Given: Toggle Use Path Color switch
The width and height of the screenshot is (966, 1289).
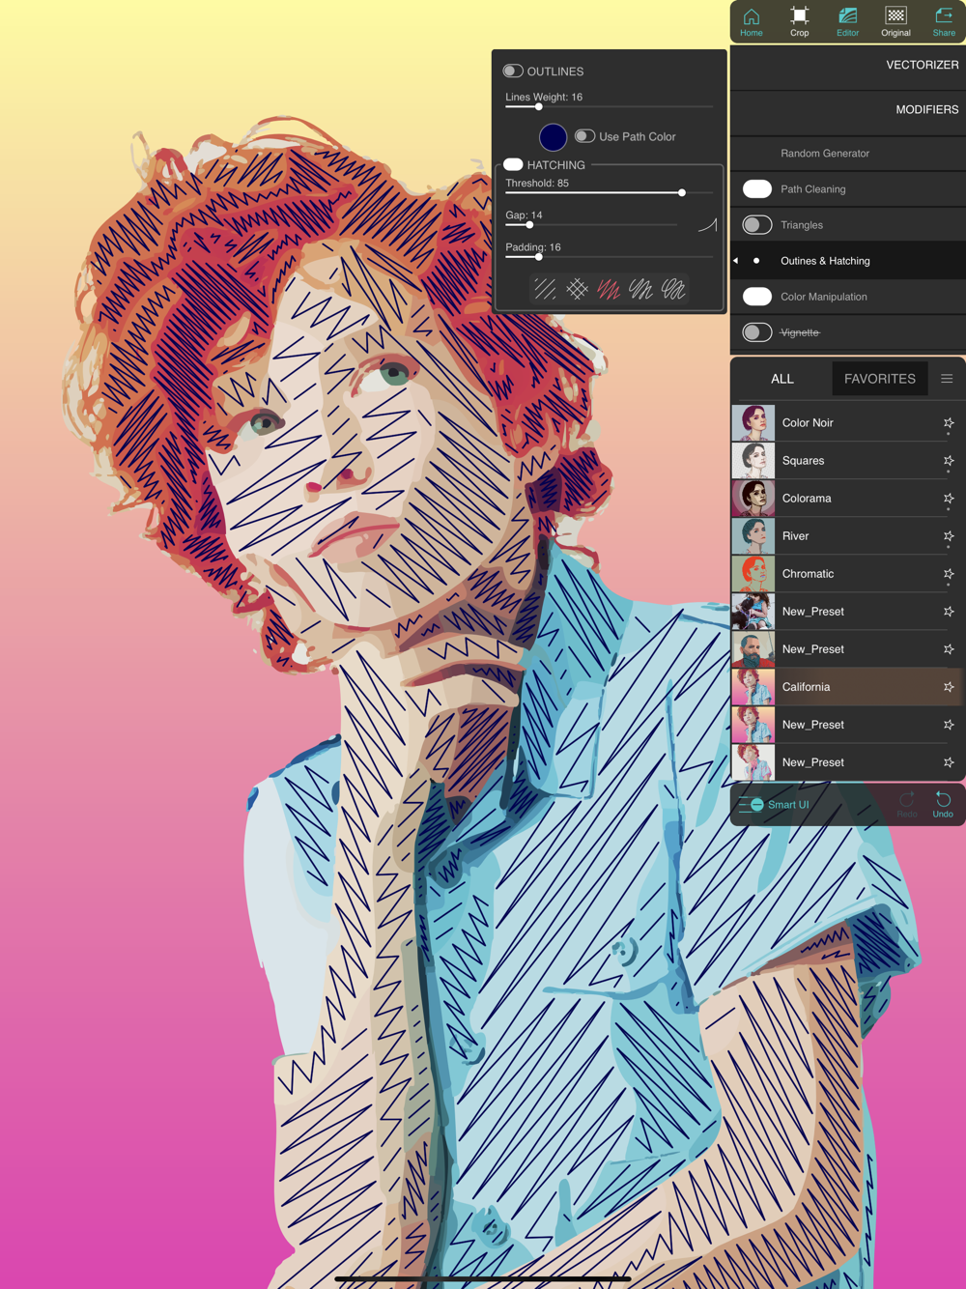Looking at the screenshot, I should [x=584, y=136].
